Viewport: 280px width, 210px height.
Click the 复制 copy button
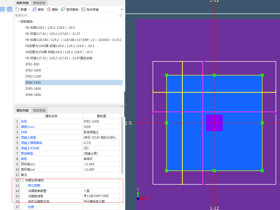pos(38,9)
